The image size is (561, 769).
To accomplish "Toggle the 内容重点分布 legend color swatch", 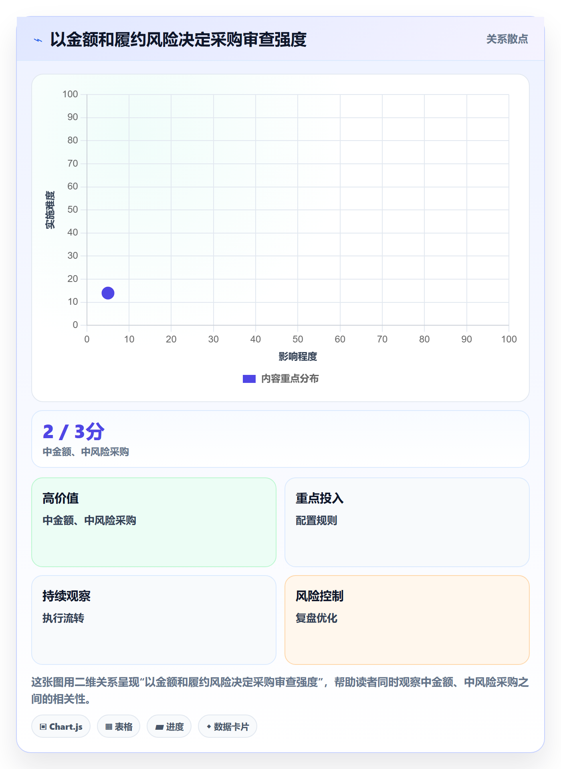I will [249, 379].
